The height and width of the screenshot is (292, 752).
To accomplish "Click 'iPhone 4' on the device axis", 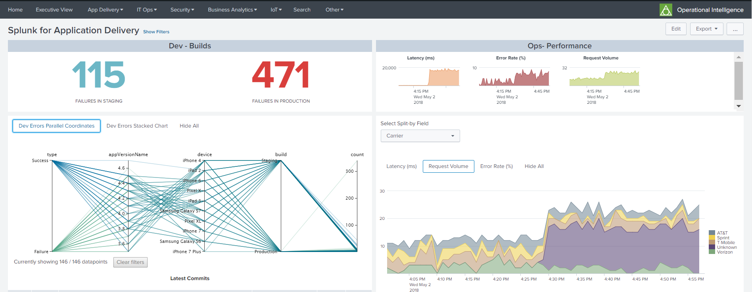I will [192, 160].
